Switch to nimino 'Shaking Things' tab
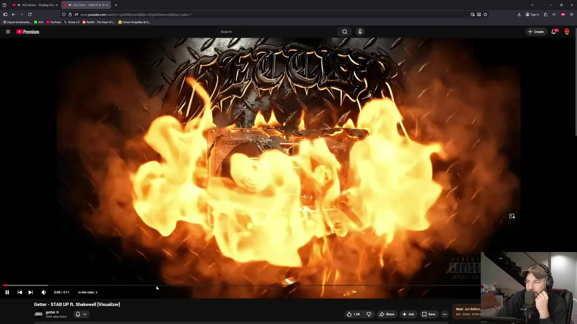577x324 pixels. [x=35, y=5]
